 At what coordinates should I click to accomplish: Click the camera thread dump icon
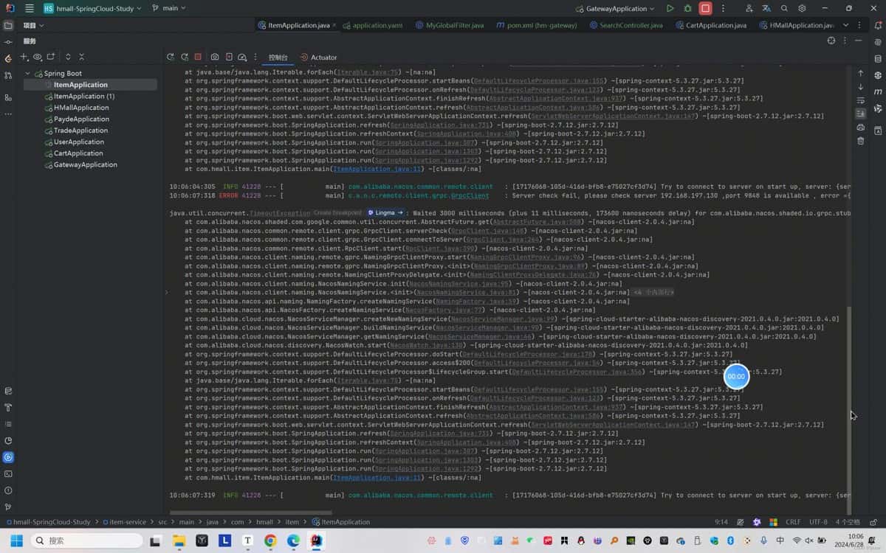tap(215, 57)
